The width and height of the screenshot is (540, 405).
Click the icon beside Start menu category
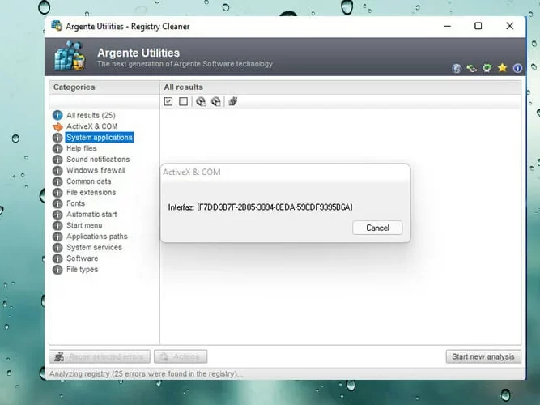57,225
